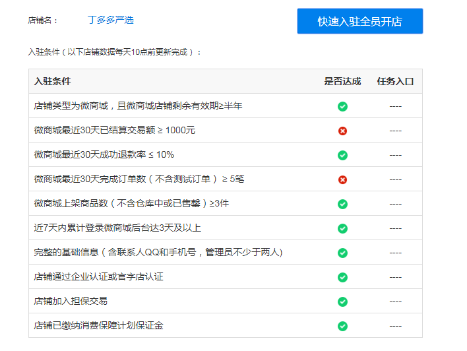Click the ---- task entry in 已结算交易额 row

(x=396, y=131)
